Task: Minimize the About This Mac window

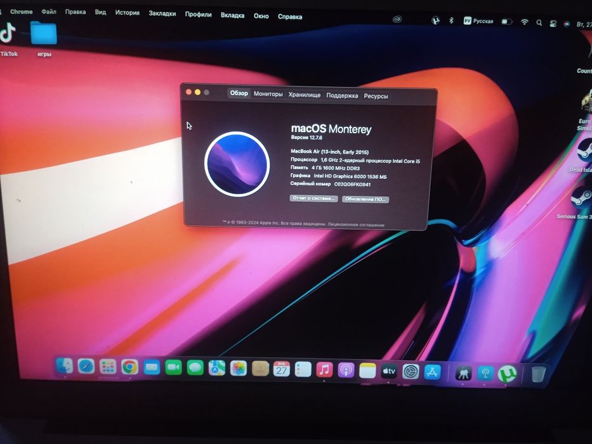Action: [x=197, y=92]
